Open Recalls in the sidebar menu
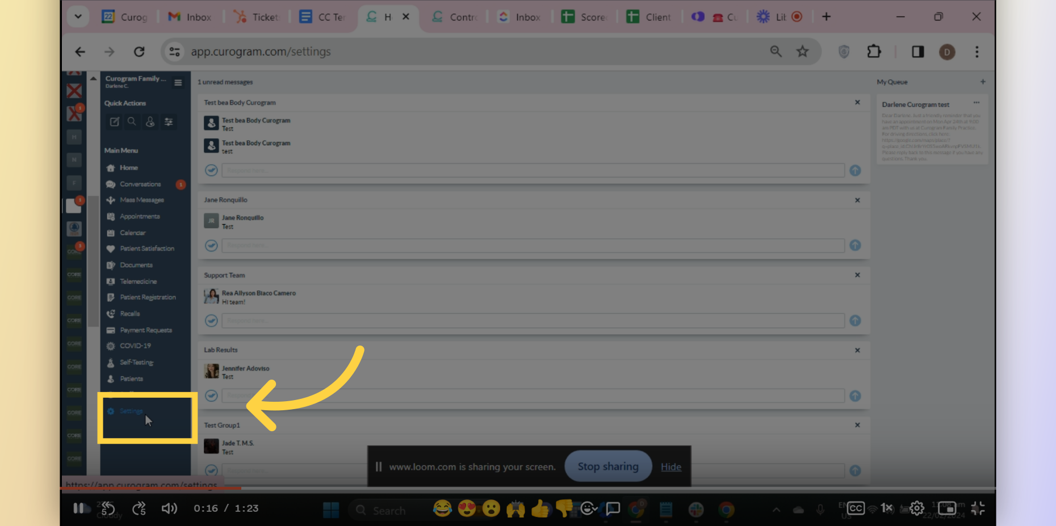The height and width of the screenshot is (526, 1056). point(129,314)
